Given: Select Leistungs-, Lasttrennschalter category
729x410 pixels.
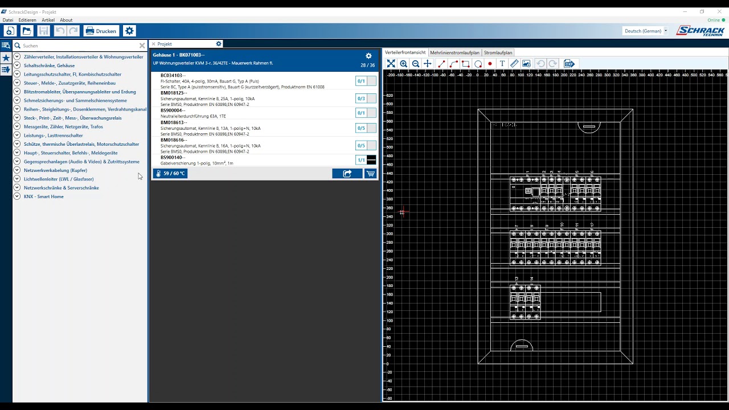Looking at the screenshot, I should point(54,136).
